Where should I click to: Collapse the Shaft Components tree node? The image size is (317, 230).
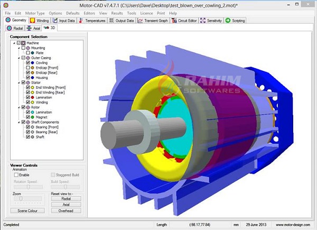coord(19,122)
